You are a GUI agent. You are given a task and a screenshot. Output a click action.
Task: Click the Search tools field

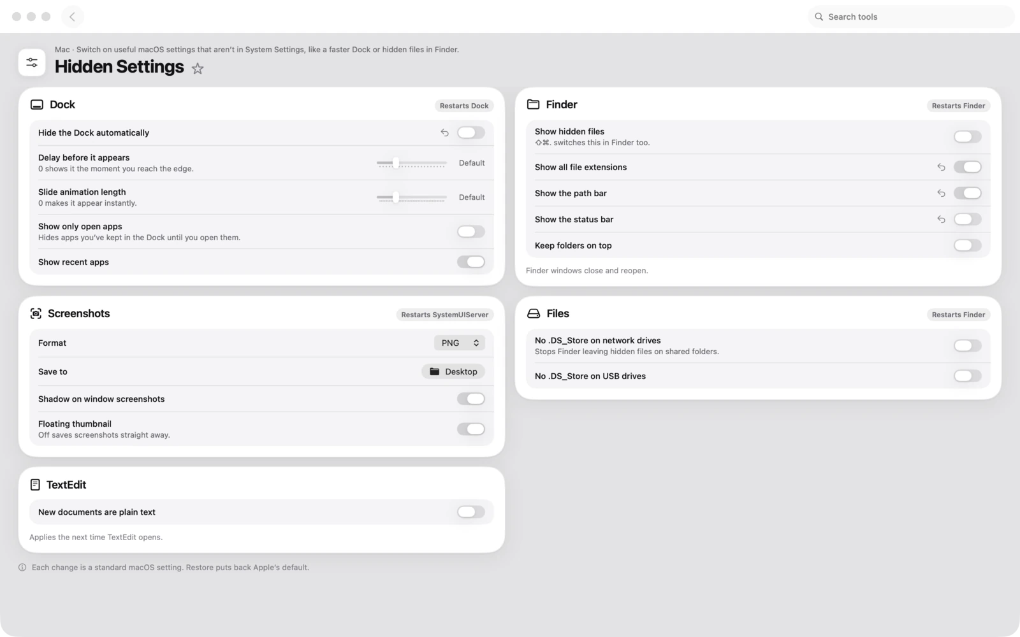[911, 17]
